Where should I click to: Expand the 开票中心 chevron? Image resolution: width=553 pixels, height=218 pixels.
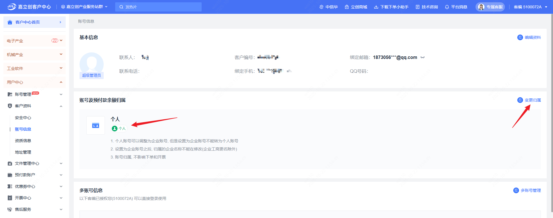coord(61,198)
